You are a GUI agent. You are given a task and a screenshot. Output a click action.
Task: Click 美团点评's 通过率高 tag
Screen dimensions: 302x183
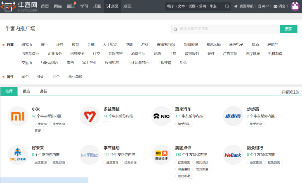pos(184,176)
